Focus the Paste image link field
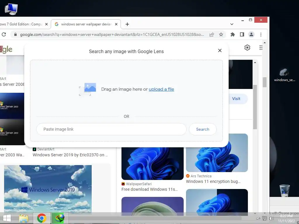Screen dimensions: 299x224 [x=111, y=129]
